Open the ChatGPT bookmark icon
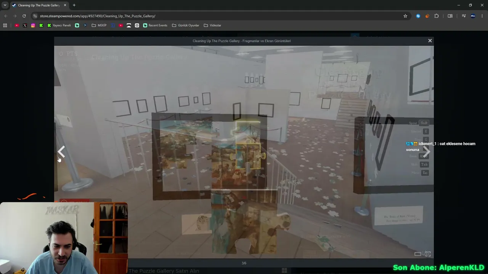The height and width of the screenshot is (274, 488). coord(137,25)
